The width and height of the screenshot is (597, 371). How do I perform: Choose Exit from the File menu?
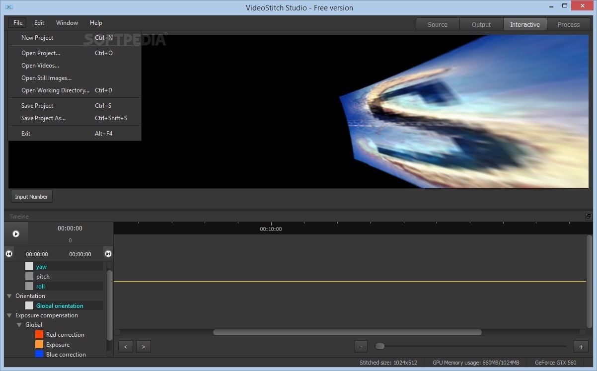click(75, 134)
